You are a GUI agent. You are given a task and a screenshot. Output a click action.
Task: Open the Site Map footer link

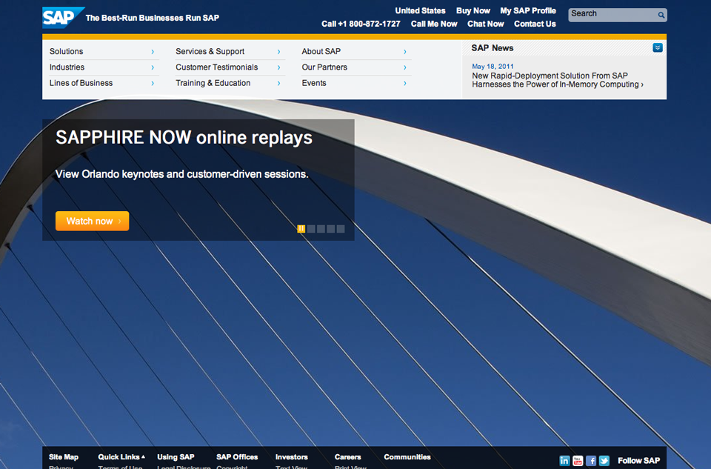64,456
